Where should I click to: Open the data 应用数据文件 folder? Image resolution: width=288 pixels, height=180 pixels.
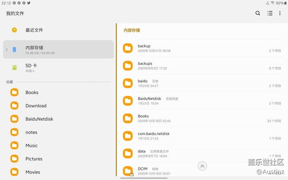(x=142, y=153)
